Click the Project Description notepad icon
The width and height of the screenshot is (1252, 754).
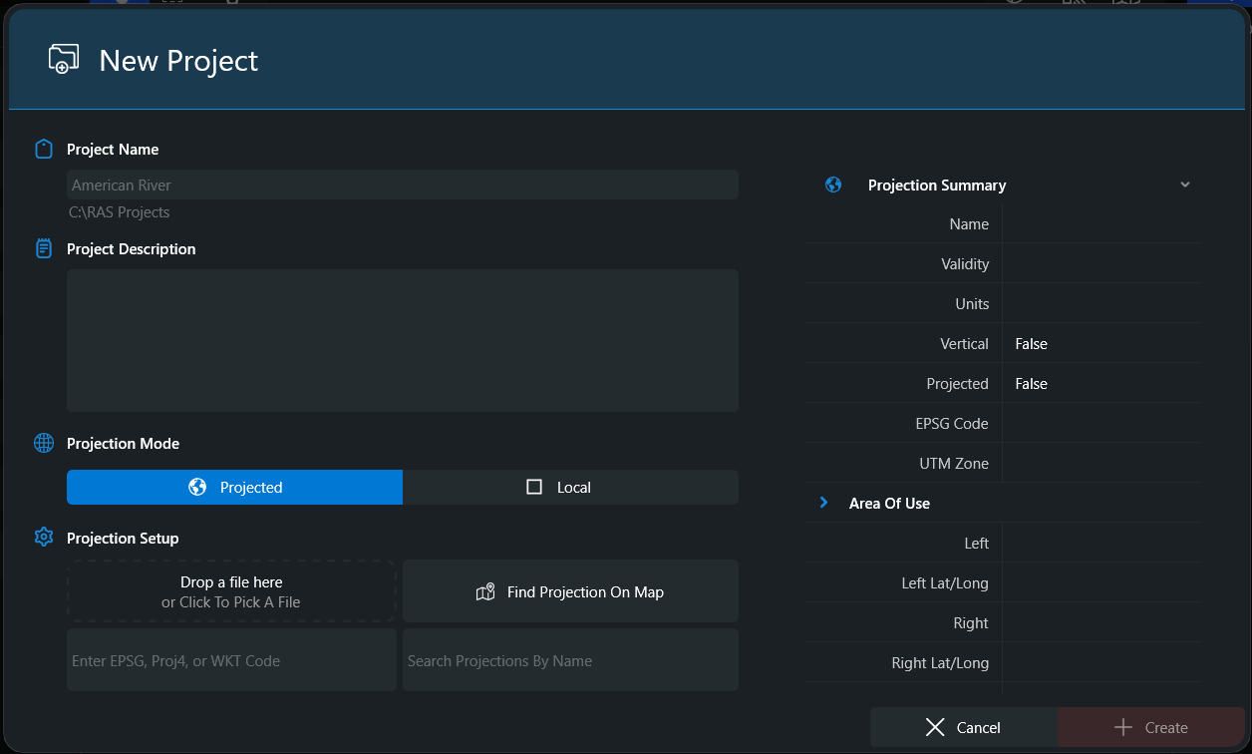(x=43, y=249)
